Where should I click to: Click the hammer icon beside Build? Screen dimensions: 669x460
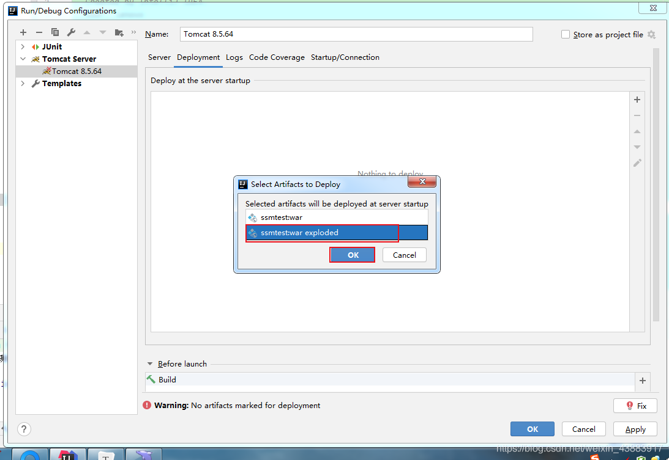pos(151,379)
